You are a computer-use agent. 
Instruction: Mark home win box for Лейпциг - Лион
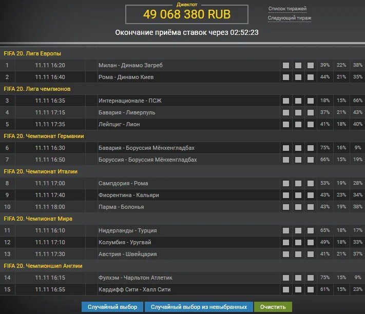click(x=286, y=125)
